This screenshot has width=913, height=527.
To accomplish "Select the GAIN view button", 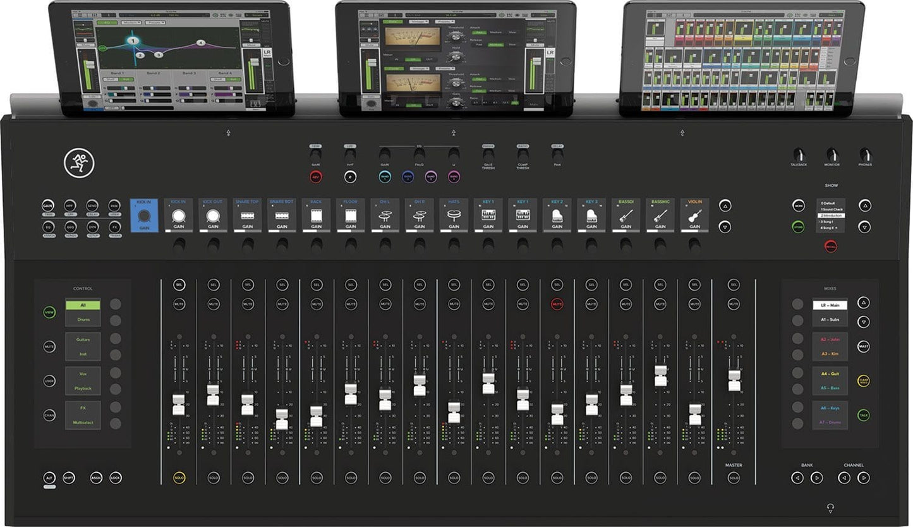I will click(49, 206).
